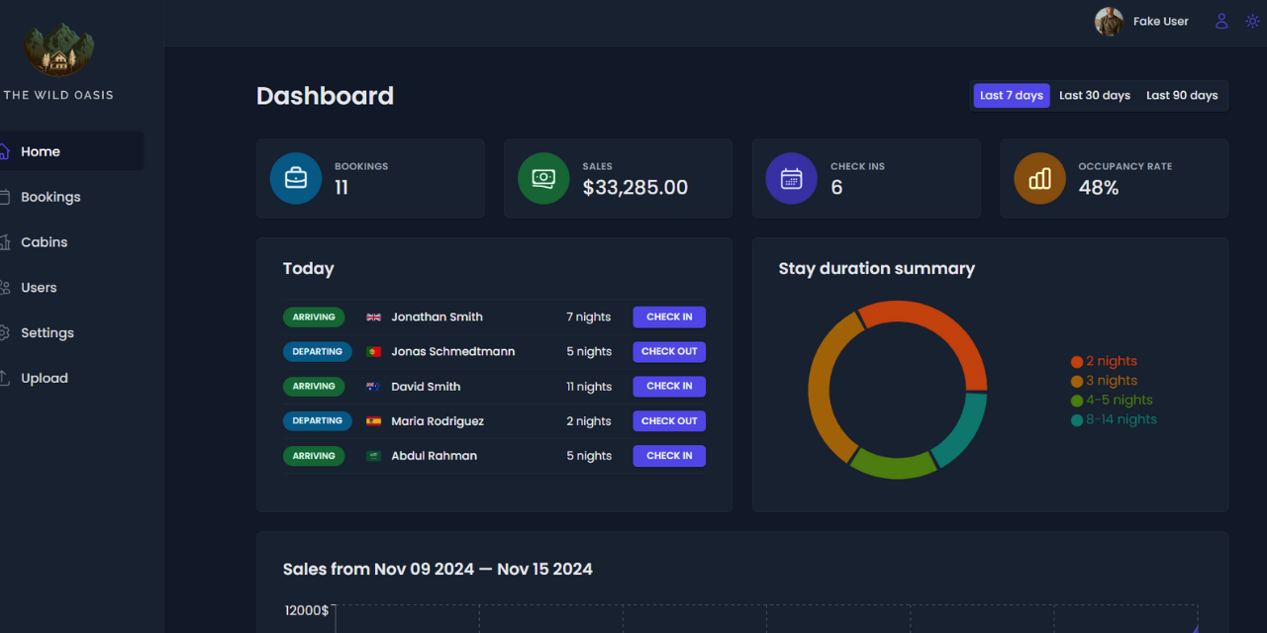Viewport: 1267px width, 633px height.
Task: Click the Sales from Nov 09 2024 heading
Action: coord(438,569)
